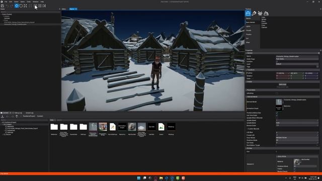Open the Window menu

pyautogui.click(x=36, y=2)
